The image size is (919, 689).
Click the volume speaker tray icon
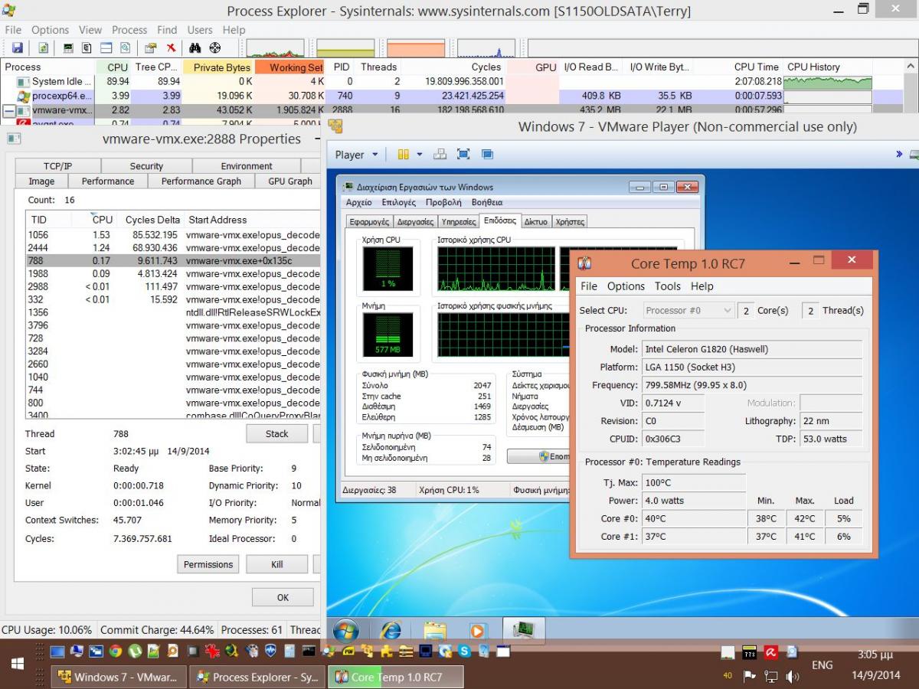[792, 676]
